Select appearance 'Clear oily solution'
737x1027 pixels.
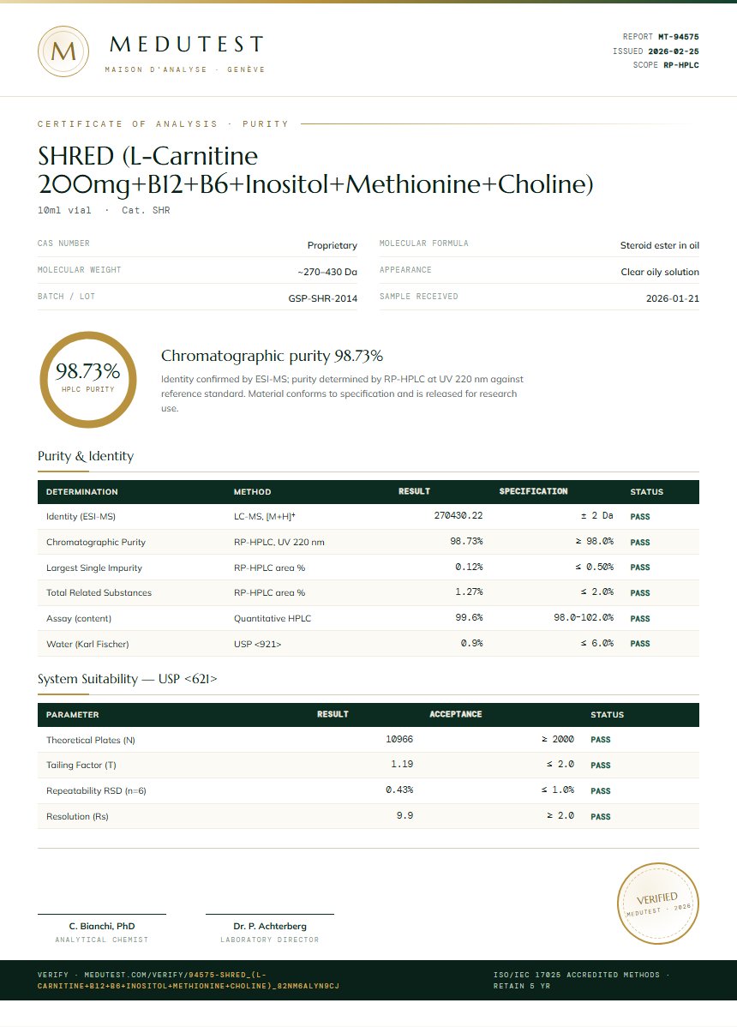[x=660, y=272]
